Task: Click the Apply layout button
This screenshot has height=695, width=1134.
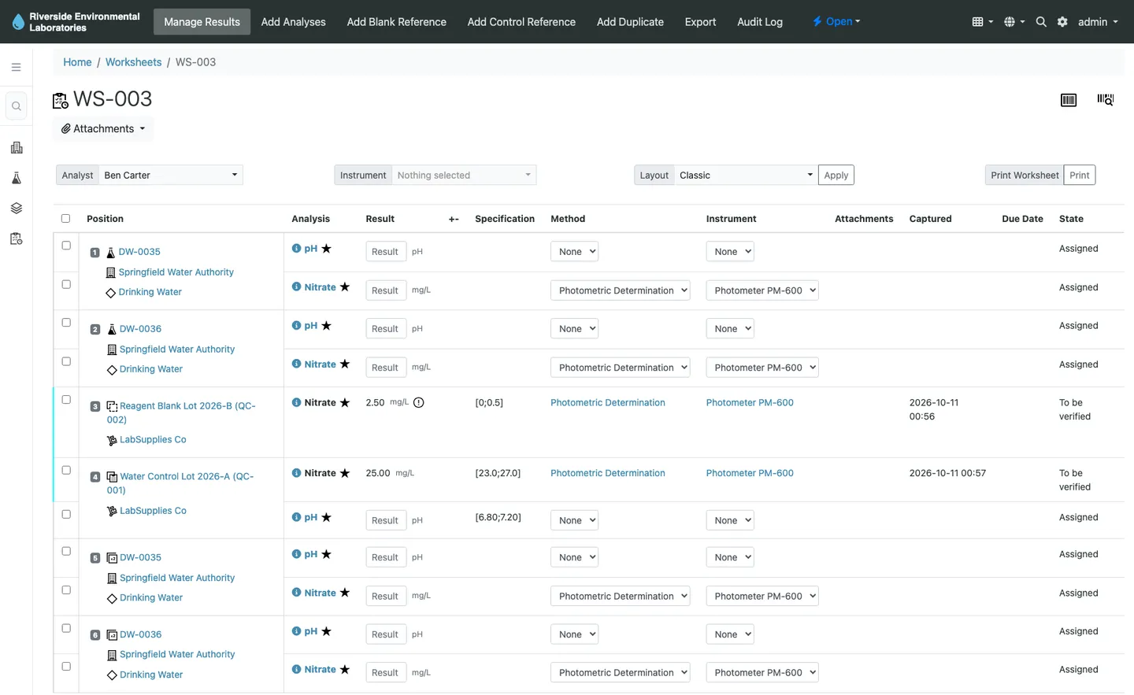Action: pyautogui.click(x=836, y=176)
